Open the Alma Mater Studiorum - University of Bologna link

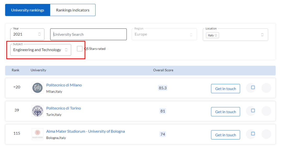85,131
